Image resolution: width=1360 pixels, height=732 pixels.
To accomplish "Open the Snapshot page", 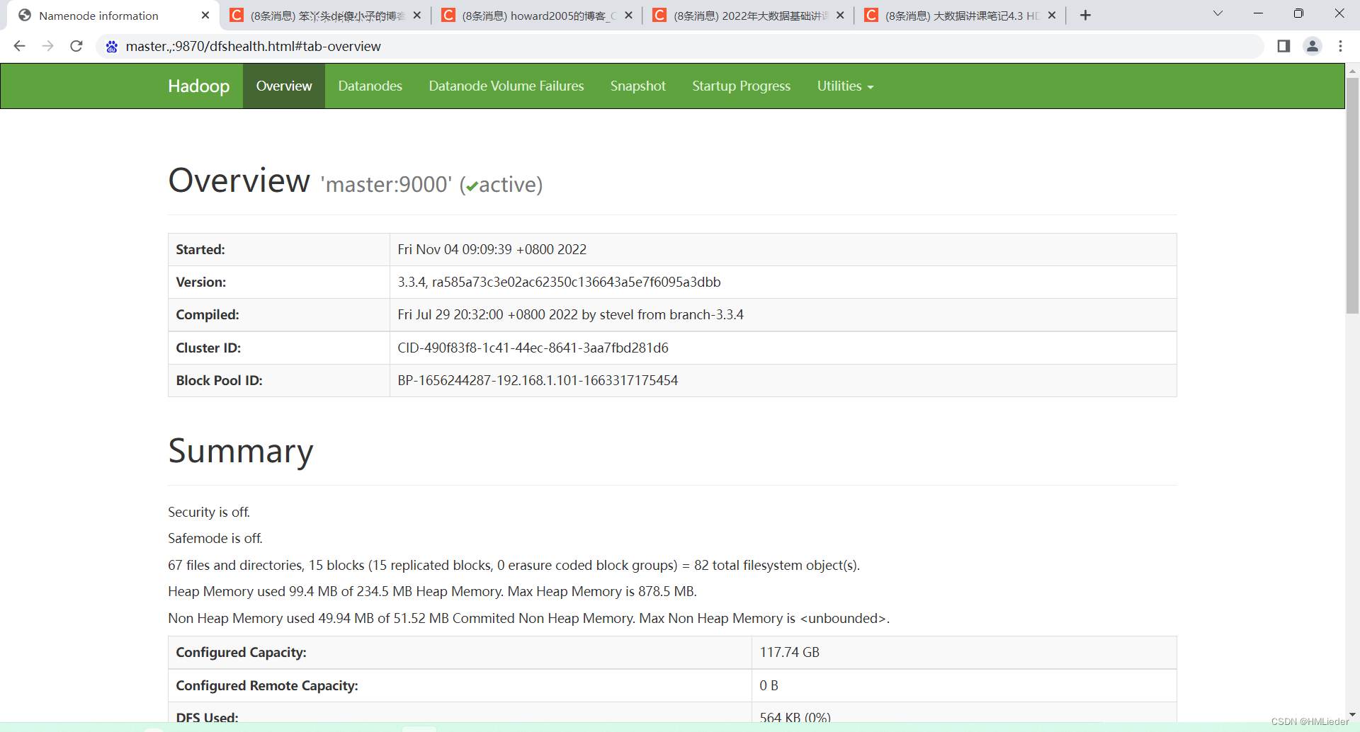I will pos(638,86).
